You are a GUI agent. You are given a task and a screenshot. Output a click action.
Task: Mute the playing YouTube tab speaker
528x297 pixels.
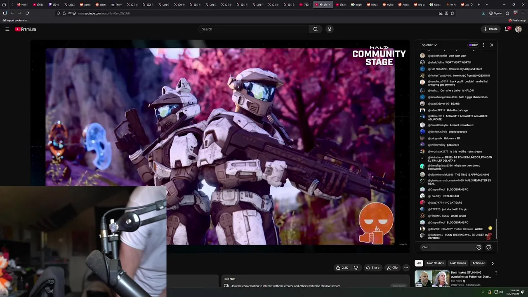click(x=321, y=5)
